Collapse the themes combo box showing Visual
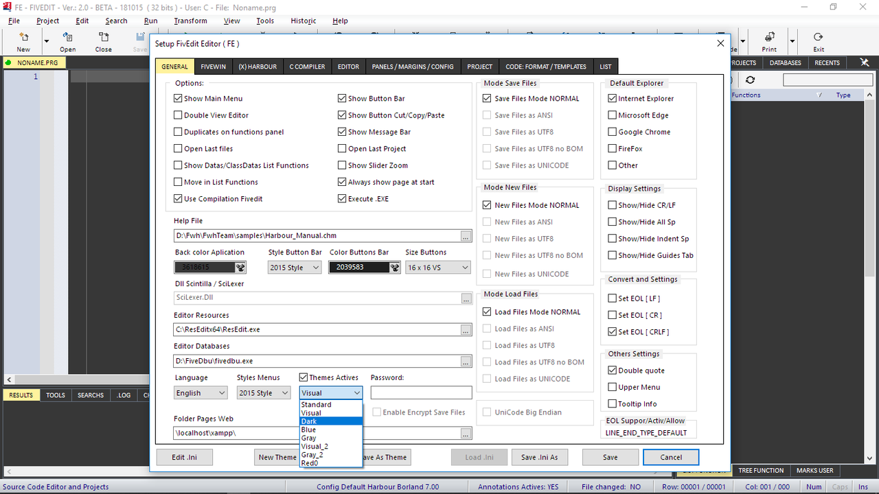Viewport: 879px width, 494px height. (x=331, y=393)
